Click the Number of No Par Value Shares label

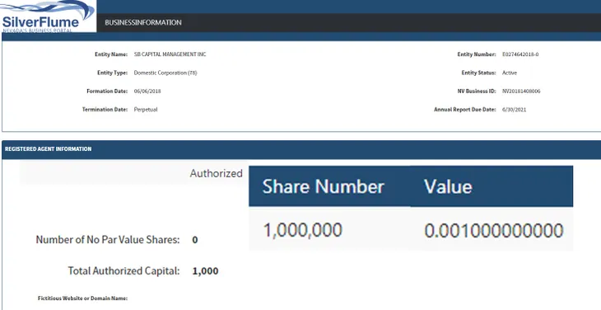(108, 240)
